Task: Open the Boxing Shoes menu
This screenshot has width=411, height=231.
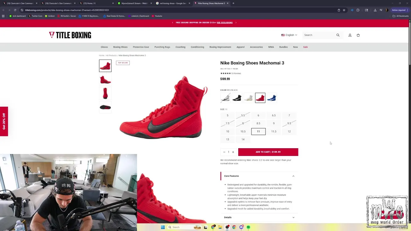Action: click(120, 47)
